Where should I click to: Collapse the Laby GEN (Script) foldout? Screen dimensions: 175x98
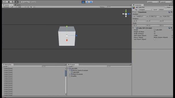[133, 28]
